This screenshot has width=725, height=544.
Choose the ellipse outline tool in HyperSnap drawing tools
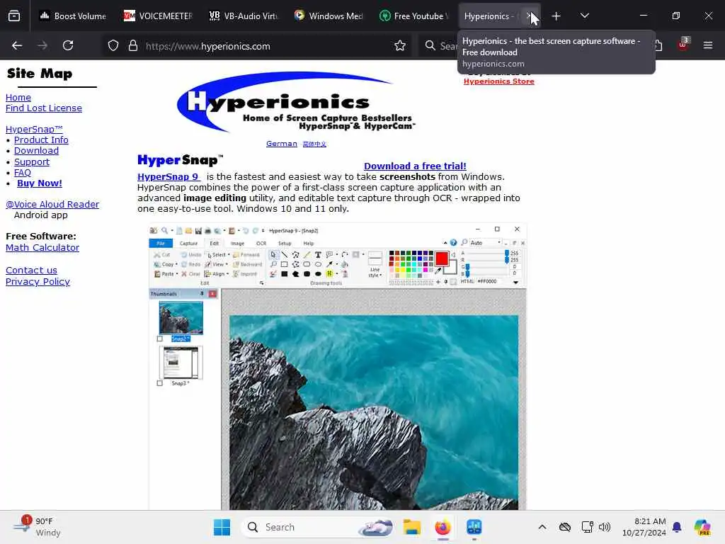tap(318, 265)
